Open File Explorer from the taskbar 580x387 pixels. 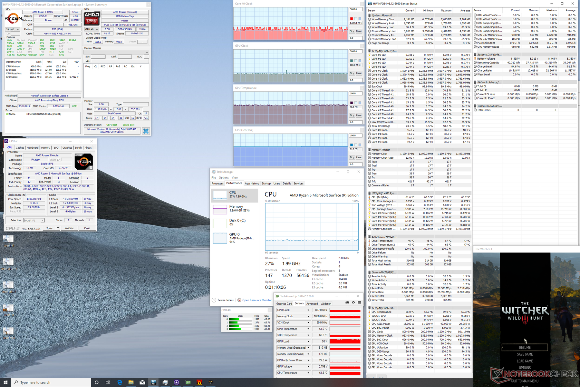pyautogui.click(x=131, y=382)
